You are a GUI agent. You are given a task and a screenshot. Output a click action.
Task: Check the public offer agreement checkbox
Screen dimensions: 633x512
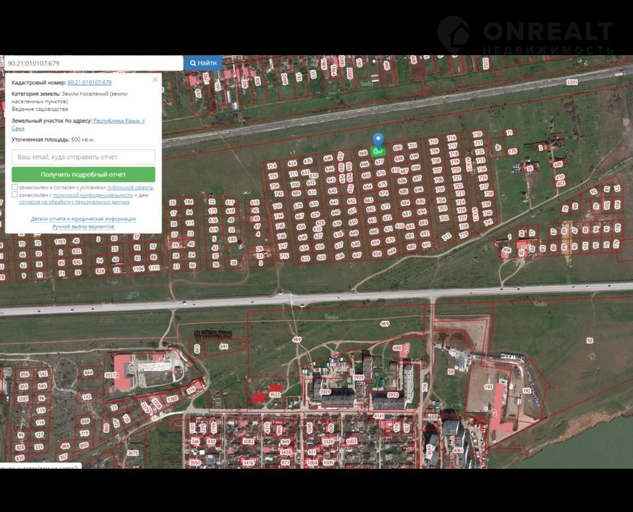(15, 187)
